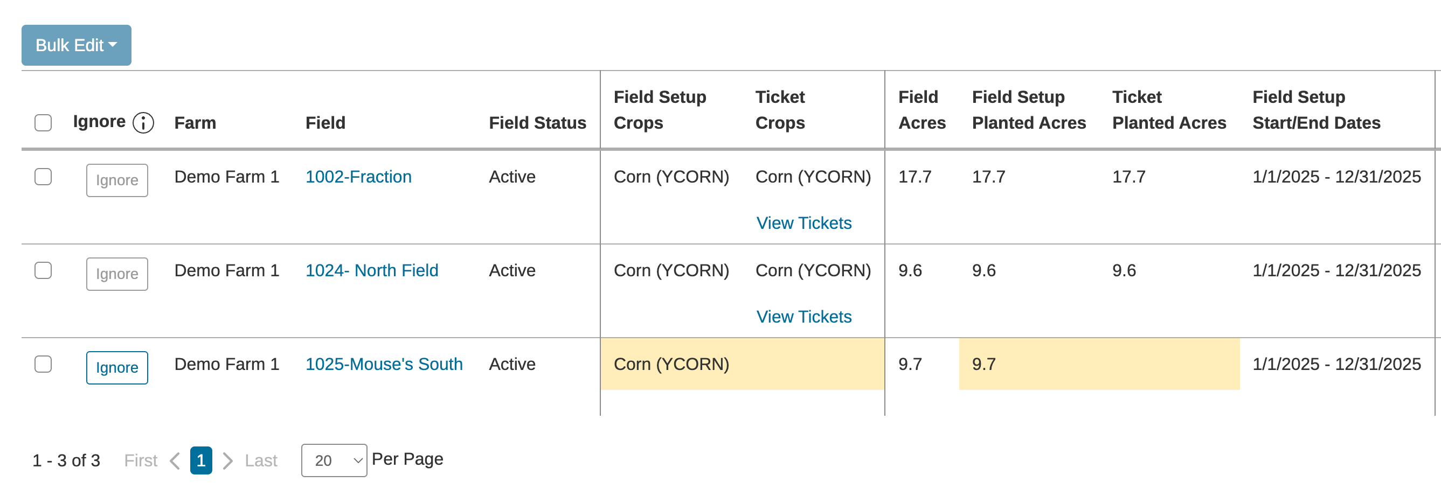1441x489 pixels.
Task: Open the 1024- North Field link
Action: click(x=371, y=270)
